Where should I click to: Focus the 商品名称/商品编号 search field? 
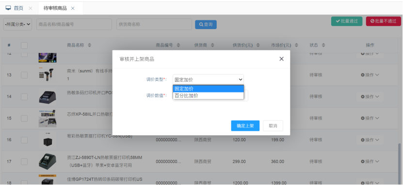[x=74, y=24]
